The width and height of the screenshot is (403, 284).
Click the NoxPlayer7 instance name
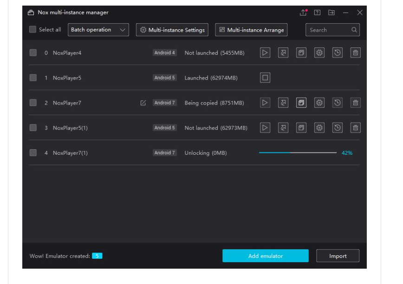(67, 103)
